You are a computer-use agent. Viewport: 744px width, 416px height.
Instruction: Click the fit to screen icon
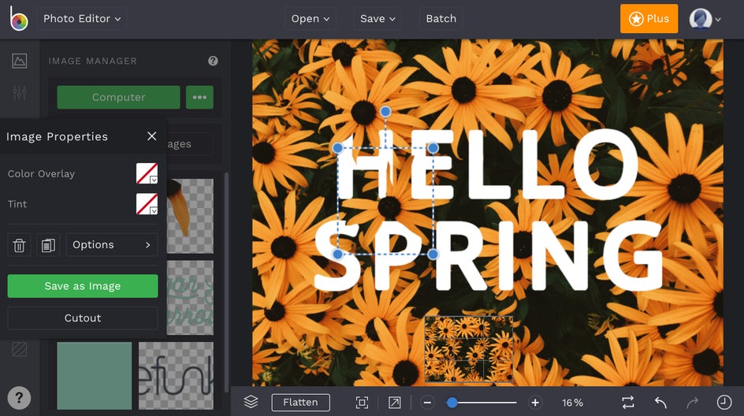(x=362, y=403)
